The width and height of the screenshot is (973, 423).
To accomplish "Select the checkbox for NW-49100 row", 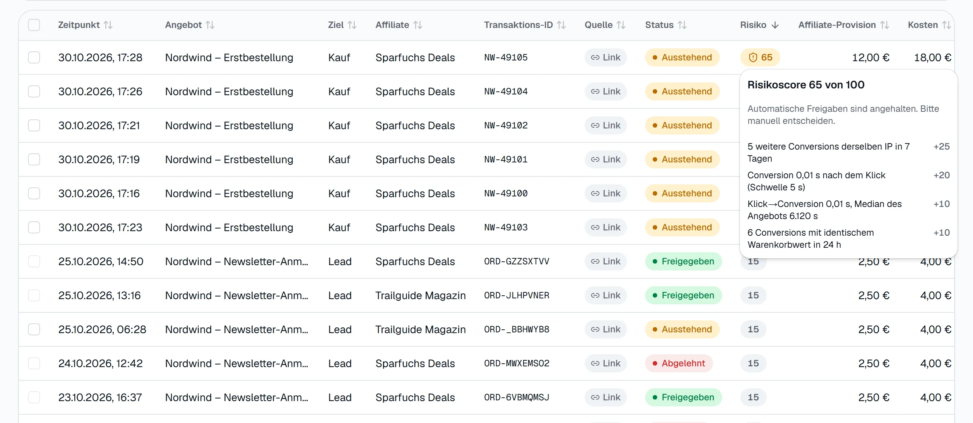I will (34, 193).
